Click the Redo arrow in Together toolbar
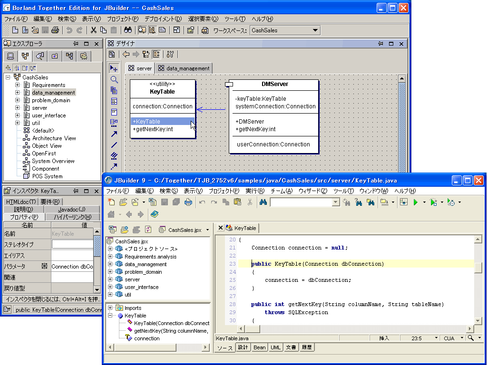Screen dimensions: 487x365 (79, 30)
